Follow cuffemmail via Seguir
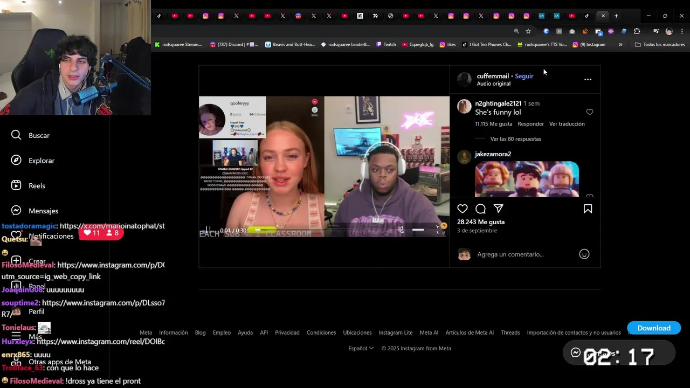The image size is (690, 388). tap(524, 76)
